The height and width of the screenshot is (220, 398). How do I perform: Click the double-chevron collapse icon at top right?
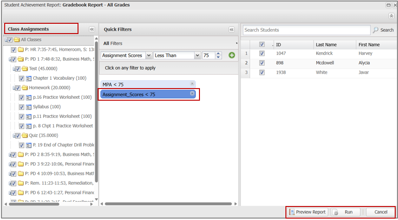391,16
